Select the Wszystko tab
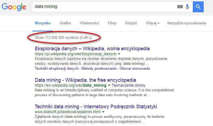This screenshot has width=213, height=126. point(43,23)
